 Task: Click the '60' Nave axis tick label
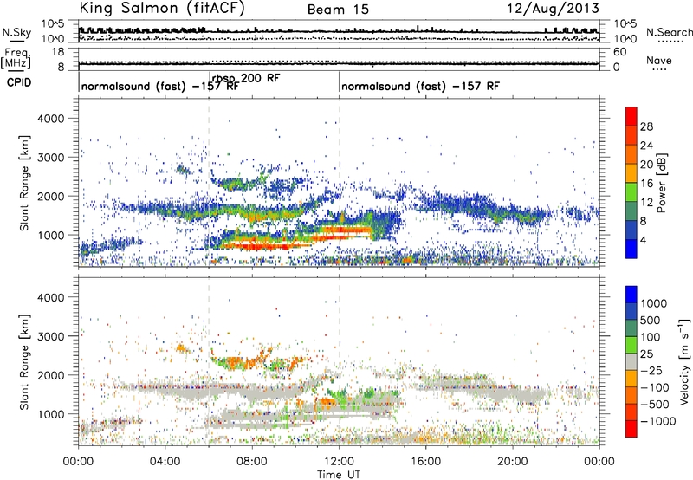pos(619,52)
